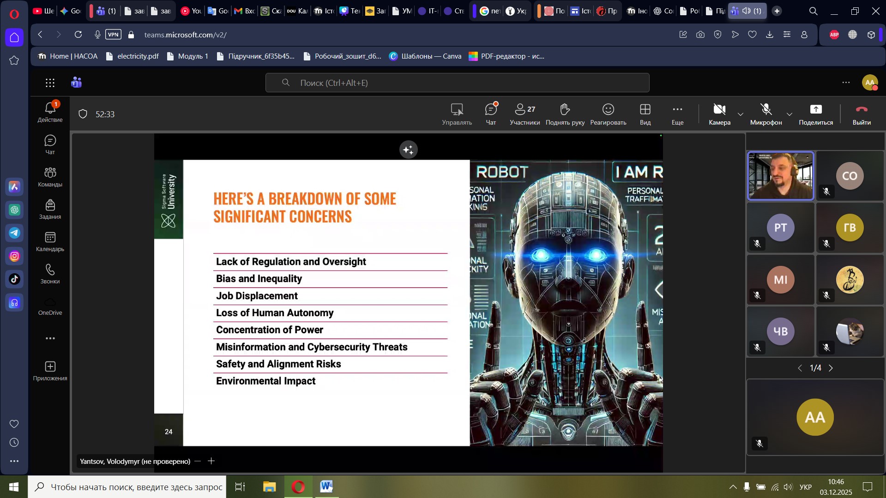Toggle the browser VPN badge
The image size is (886, 498).
click(x=113, y=35)
